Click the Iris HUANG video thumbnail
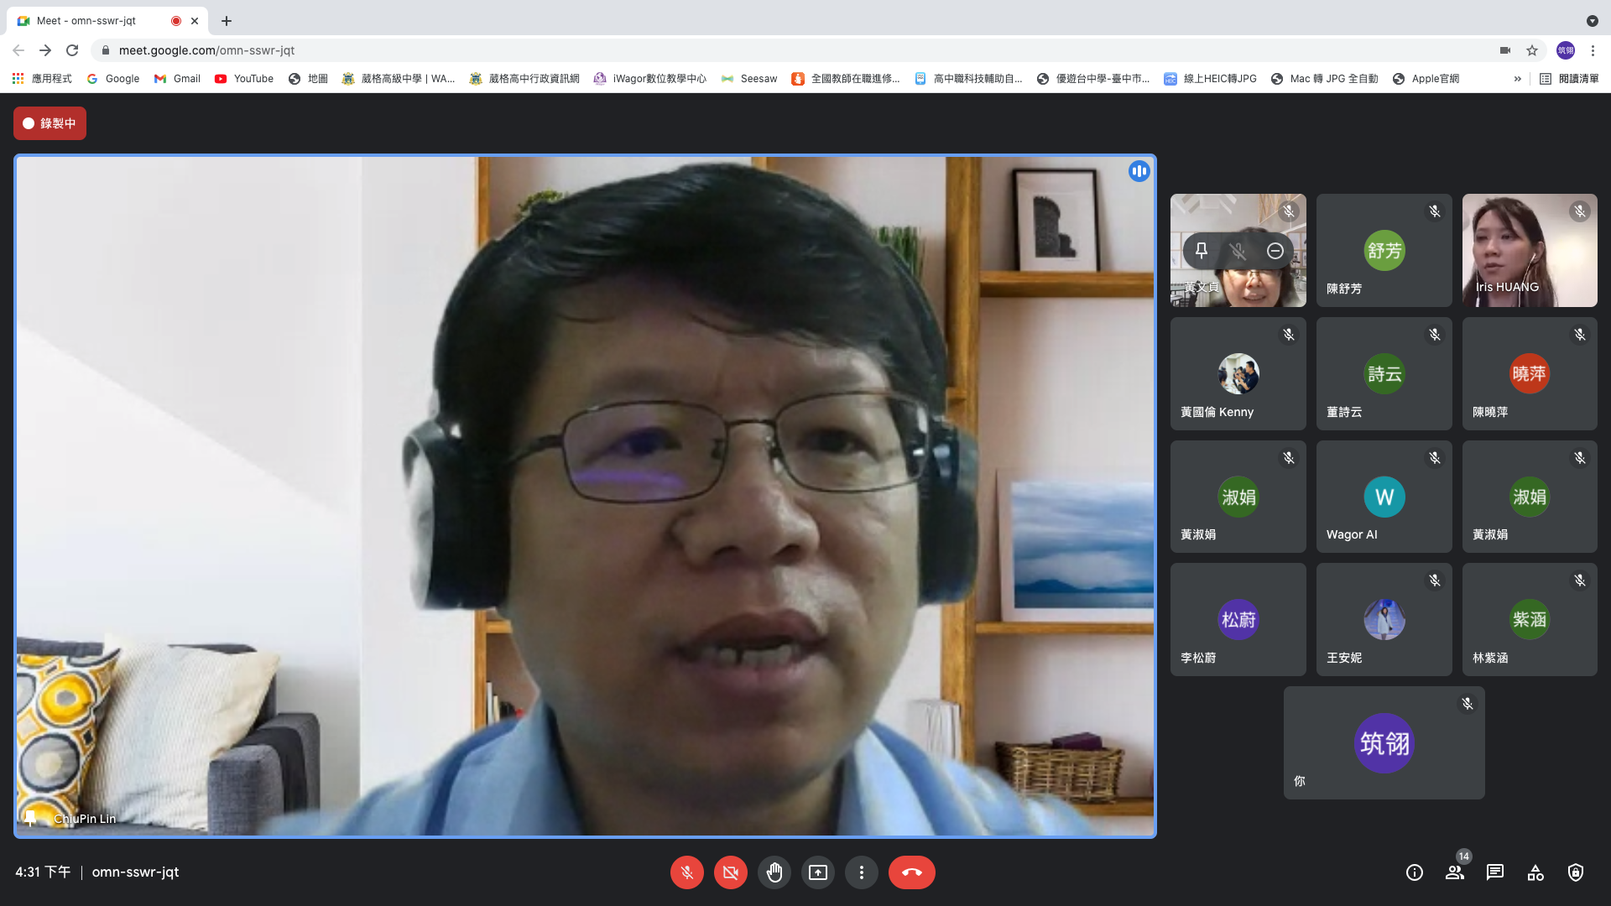1611x906 pixels. coord(1529,250)
